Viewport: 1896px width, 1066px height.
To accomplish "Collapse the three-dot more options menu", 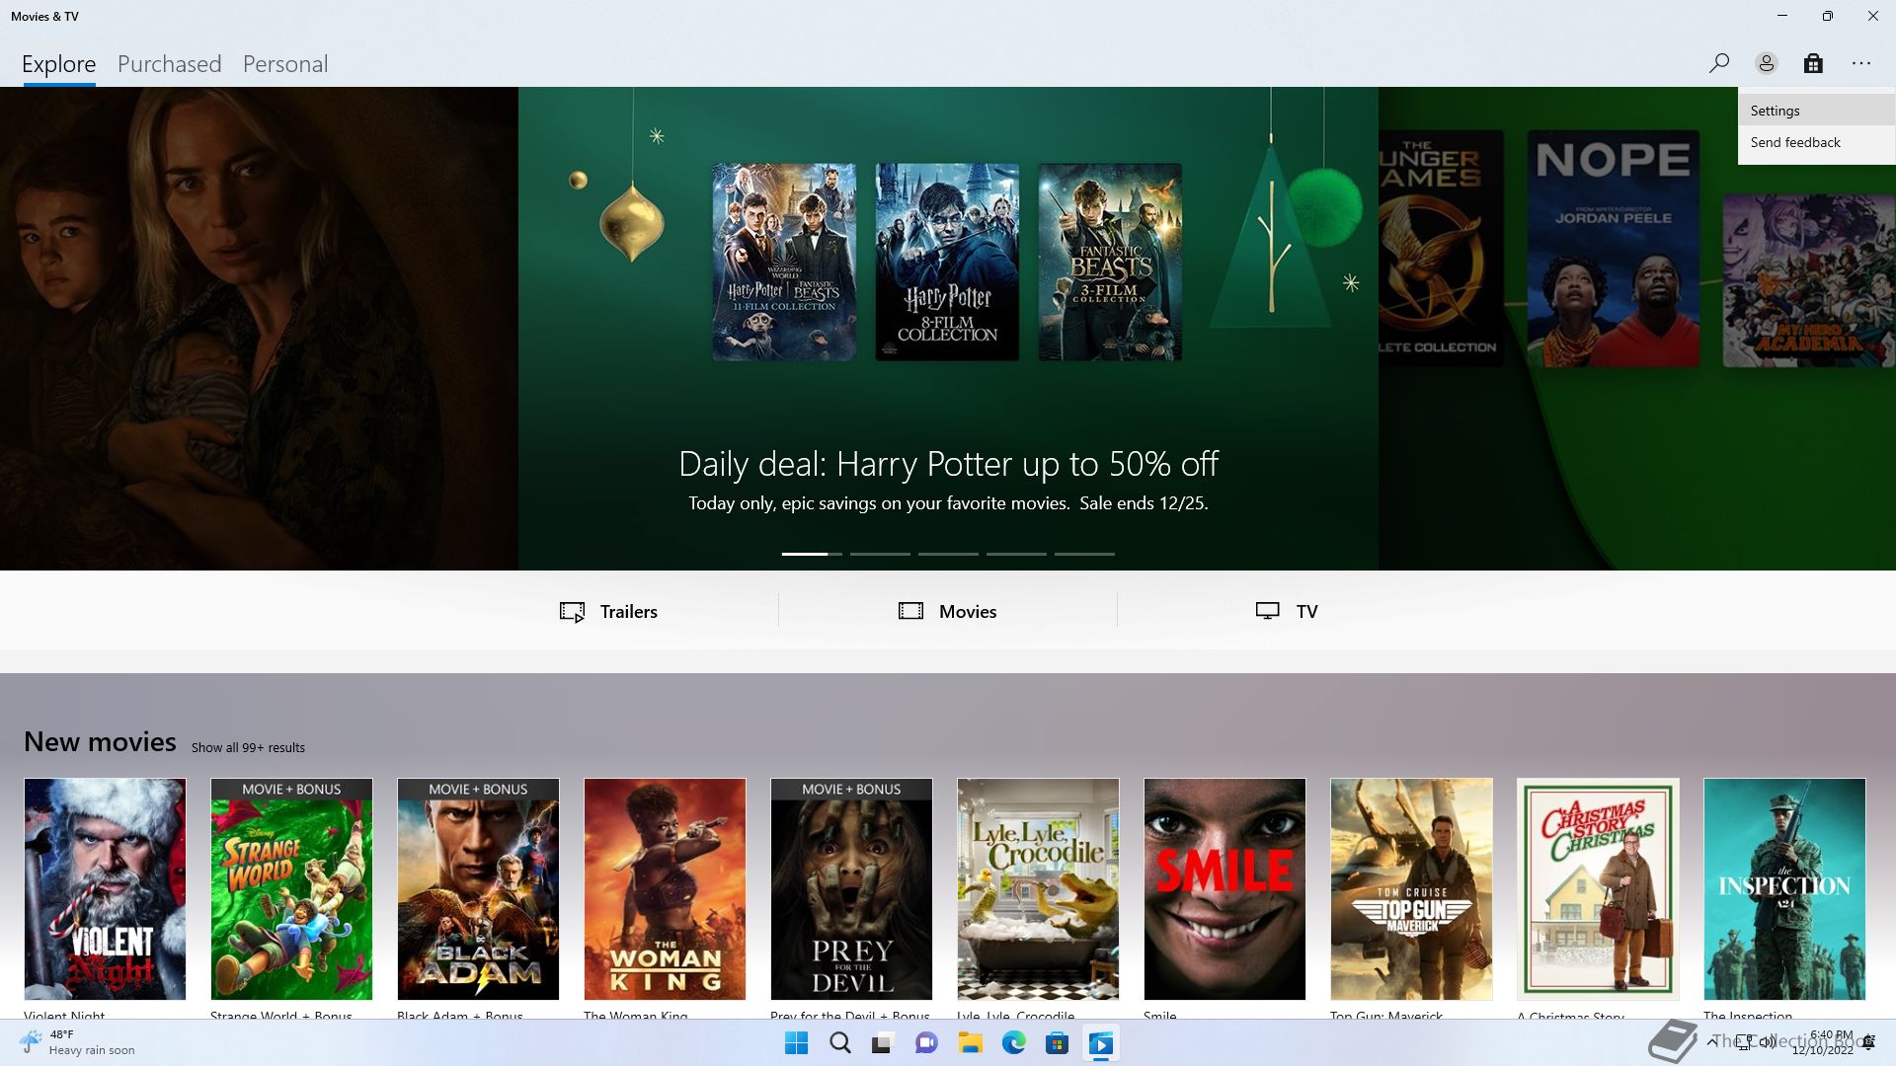I will coord(1861,63).
